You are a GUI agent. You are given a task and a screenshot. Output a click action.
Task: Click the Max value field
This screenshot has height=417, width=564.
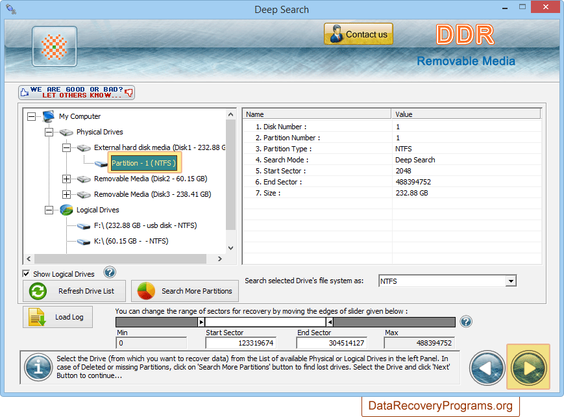pyautogui.click(x=419, y=343)
